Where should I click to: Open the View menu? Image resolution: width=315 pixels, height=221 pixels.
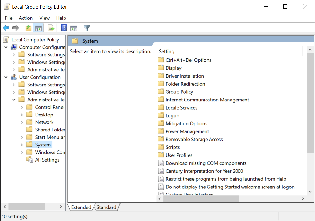44,18
